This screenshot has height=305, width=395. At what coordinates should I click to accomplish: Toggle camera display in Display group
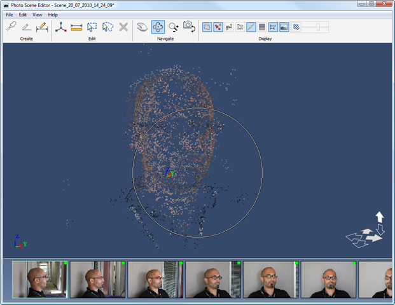point(240,27)
